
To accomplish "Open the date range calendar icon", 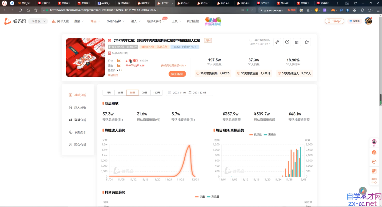I will 170,93.
